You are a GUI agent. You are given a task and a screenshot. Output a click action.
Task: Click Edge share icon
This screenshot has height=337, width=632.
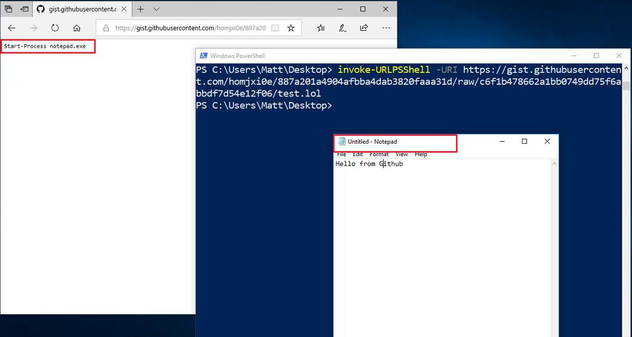[364, 28]
